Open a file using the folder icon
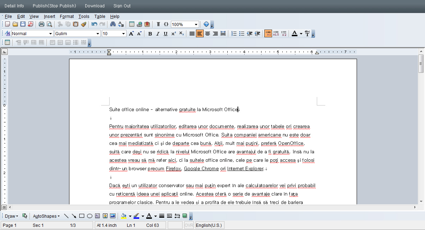 (15, 24)
